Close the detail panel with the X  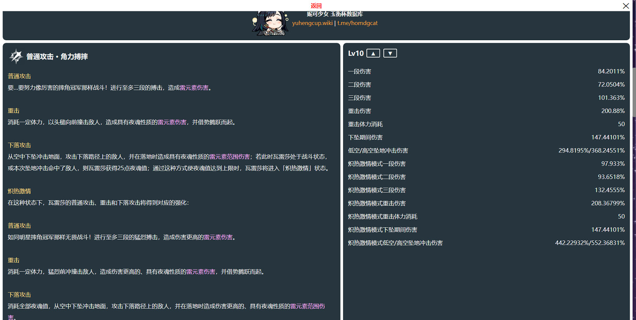(x=626, y=6)
